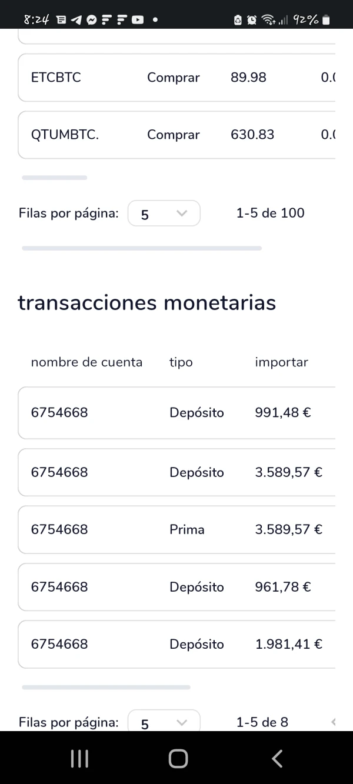The image size is (353, 784).
Task: Tap the YouTube notification icon
Action: pos(137,19)
